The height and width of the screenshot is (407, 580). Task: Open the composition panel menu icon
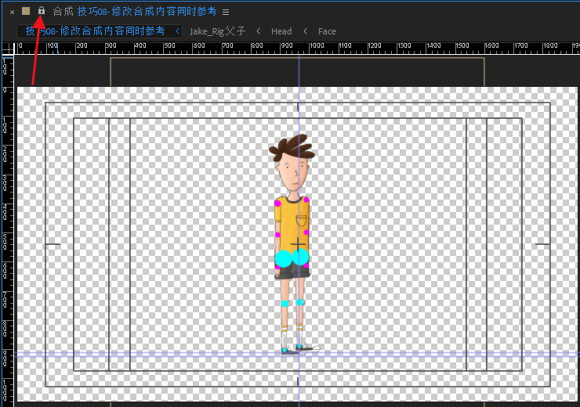(226, 13)
